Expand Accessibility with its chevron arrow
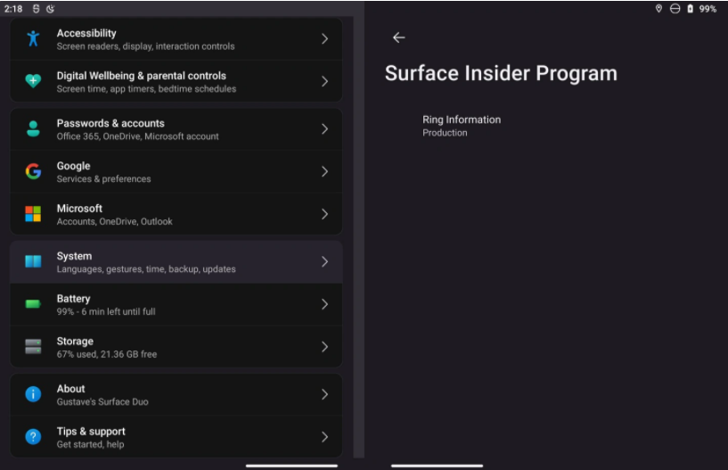Viewport: 728px width, 470px height. point(324,38)
